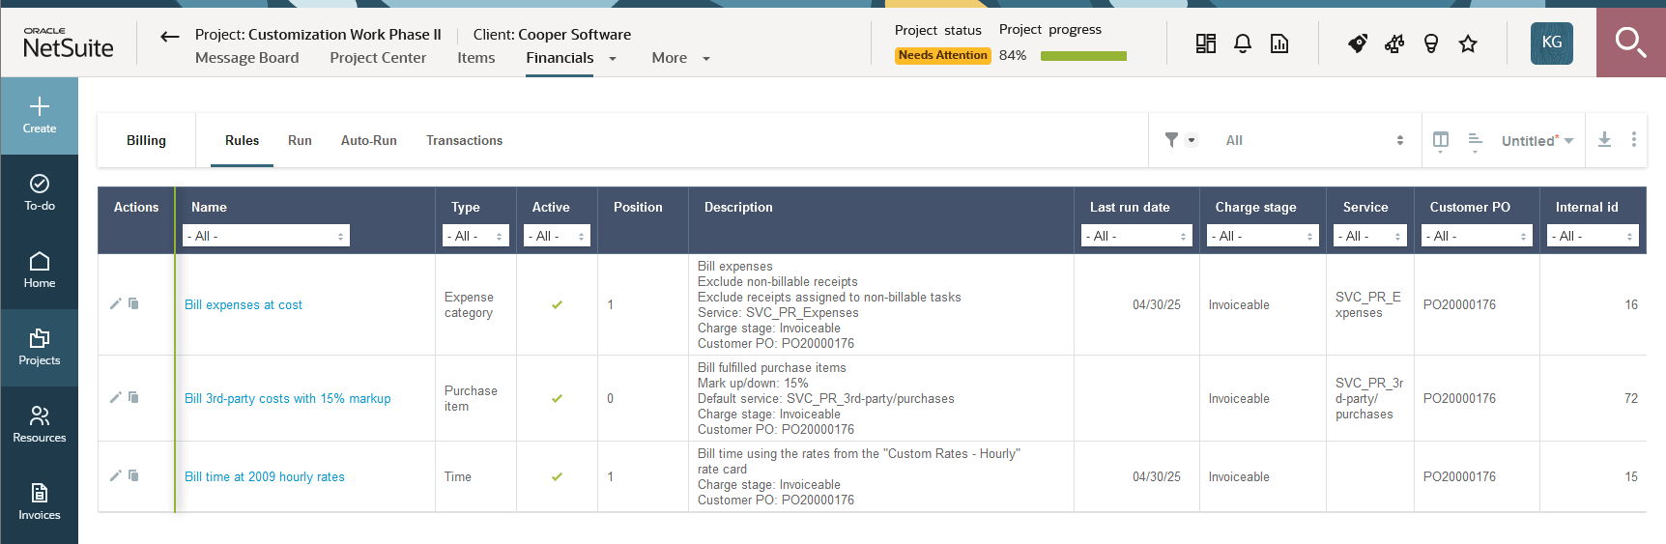Toggle Active checkmark for Bill 3rd-party costs
This screenshot has width=1666, height=544.
tap(557, 398)
